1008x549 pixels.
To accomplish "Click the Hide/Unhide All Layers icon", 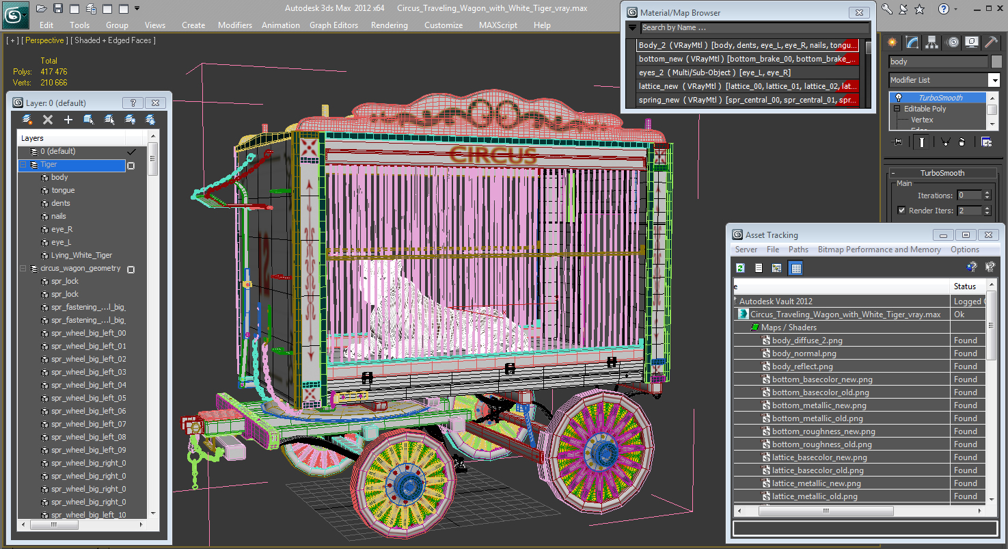I will (130, 120).
